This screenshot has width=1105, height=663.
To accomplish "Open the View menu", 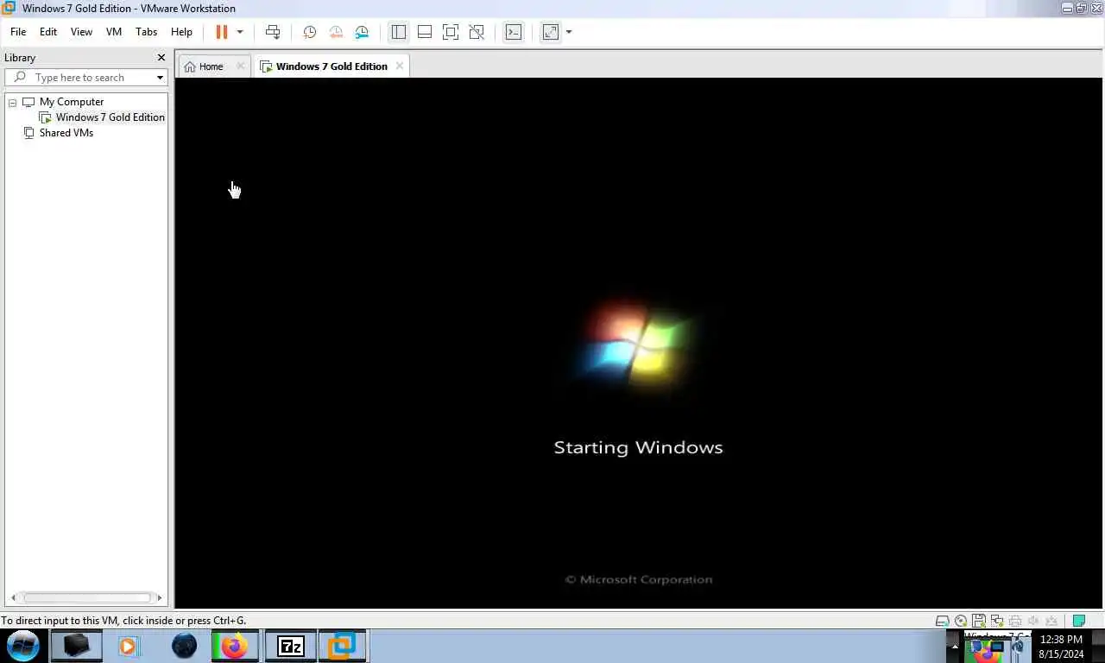I will click(81, 32).
